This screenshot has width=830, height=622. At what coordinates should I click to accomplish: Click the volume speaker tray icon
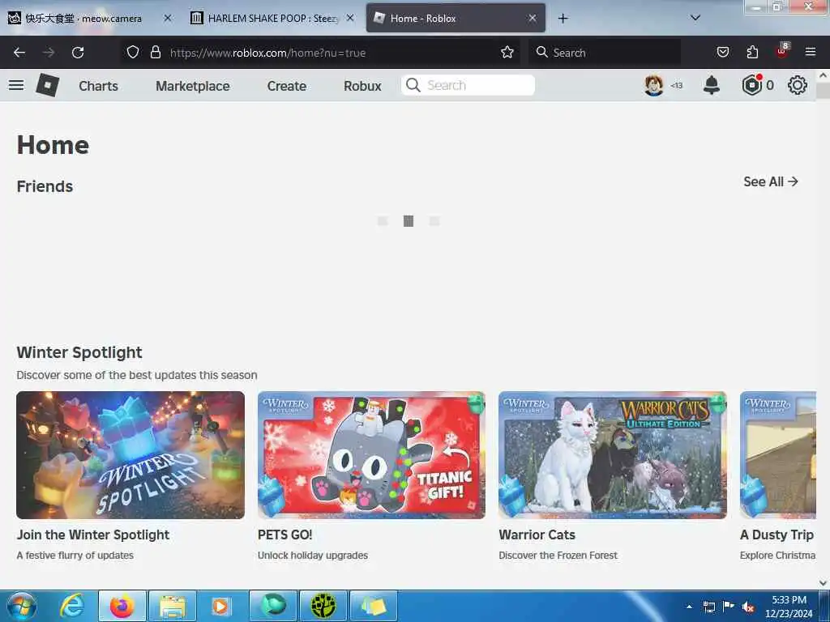point(748,607)
